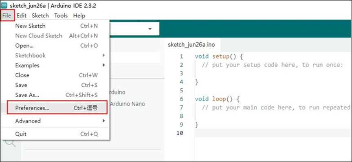This screenshot has width=352, height=162.
Task: Open the Help menu
Action: coord(79,15)
